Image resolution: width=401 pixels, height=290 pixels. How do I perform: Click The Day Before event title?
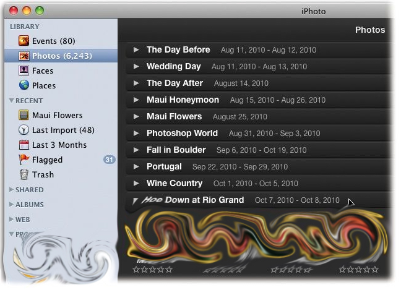(x=178, y=49)
